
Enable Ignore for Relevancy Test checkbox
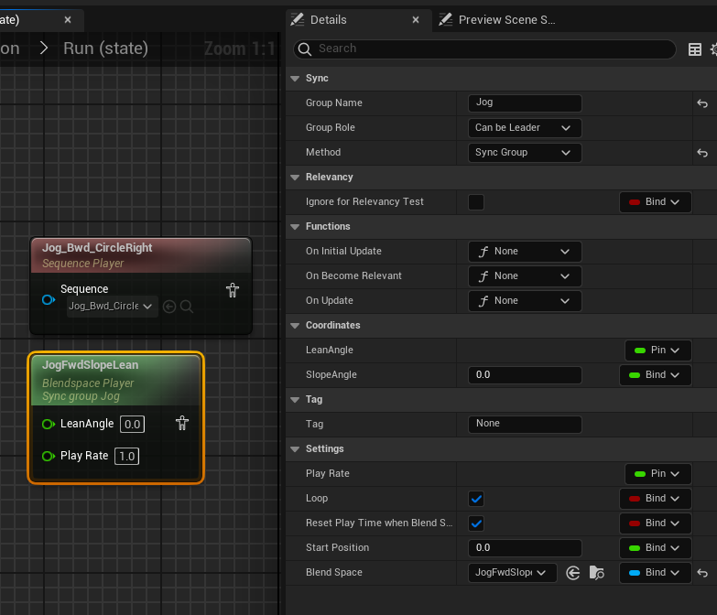[x=476, y=202]
